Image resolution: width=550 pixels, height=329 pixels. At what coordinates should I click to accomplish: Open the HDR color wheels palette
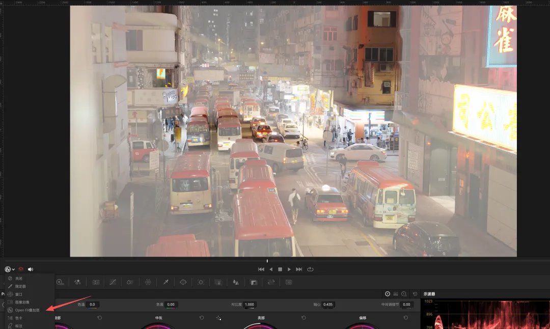[x=60, y=282]
